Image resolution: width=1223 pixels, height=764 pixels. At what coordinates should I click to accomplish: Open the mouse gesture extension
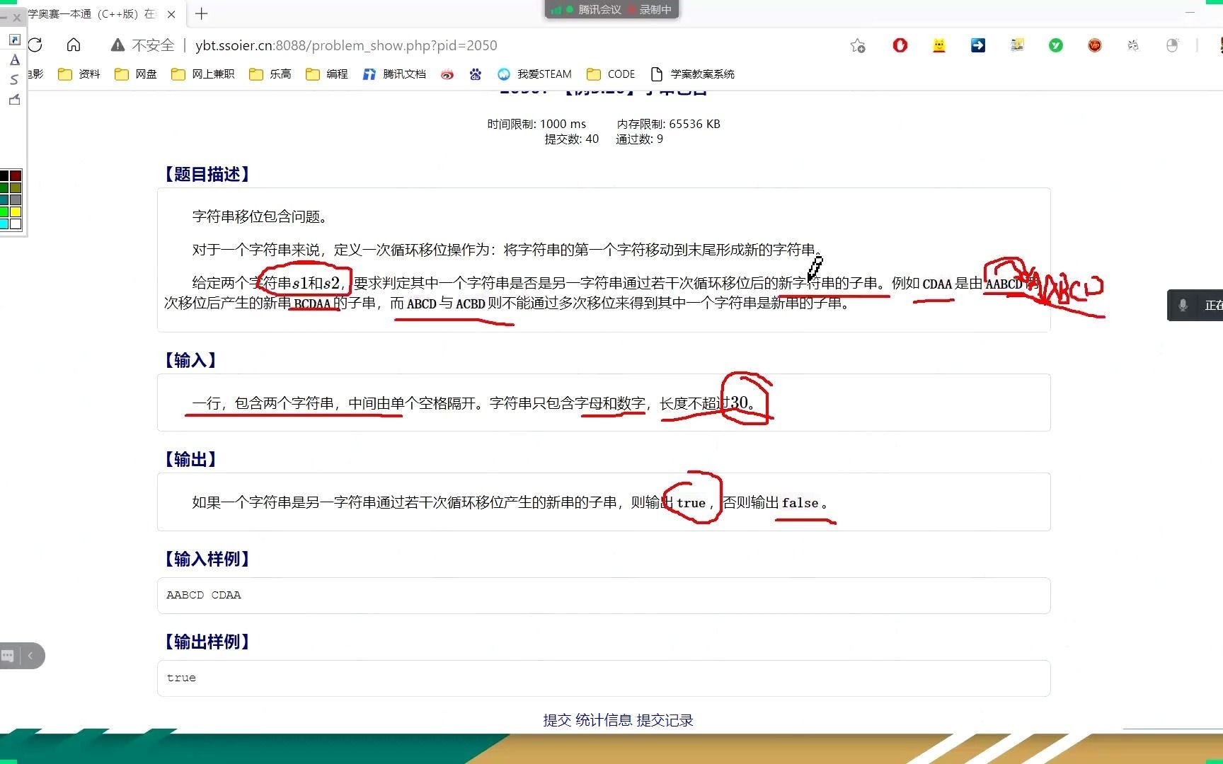pos(1173,45)
